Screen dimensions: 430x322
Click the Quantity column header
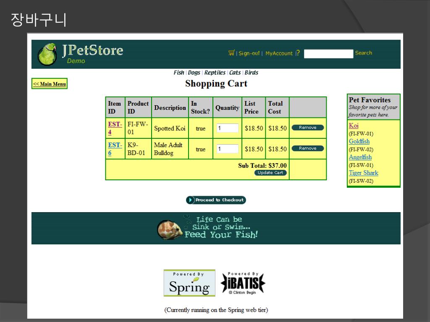tap(227, 108)
